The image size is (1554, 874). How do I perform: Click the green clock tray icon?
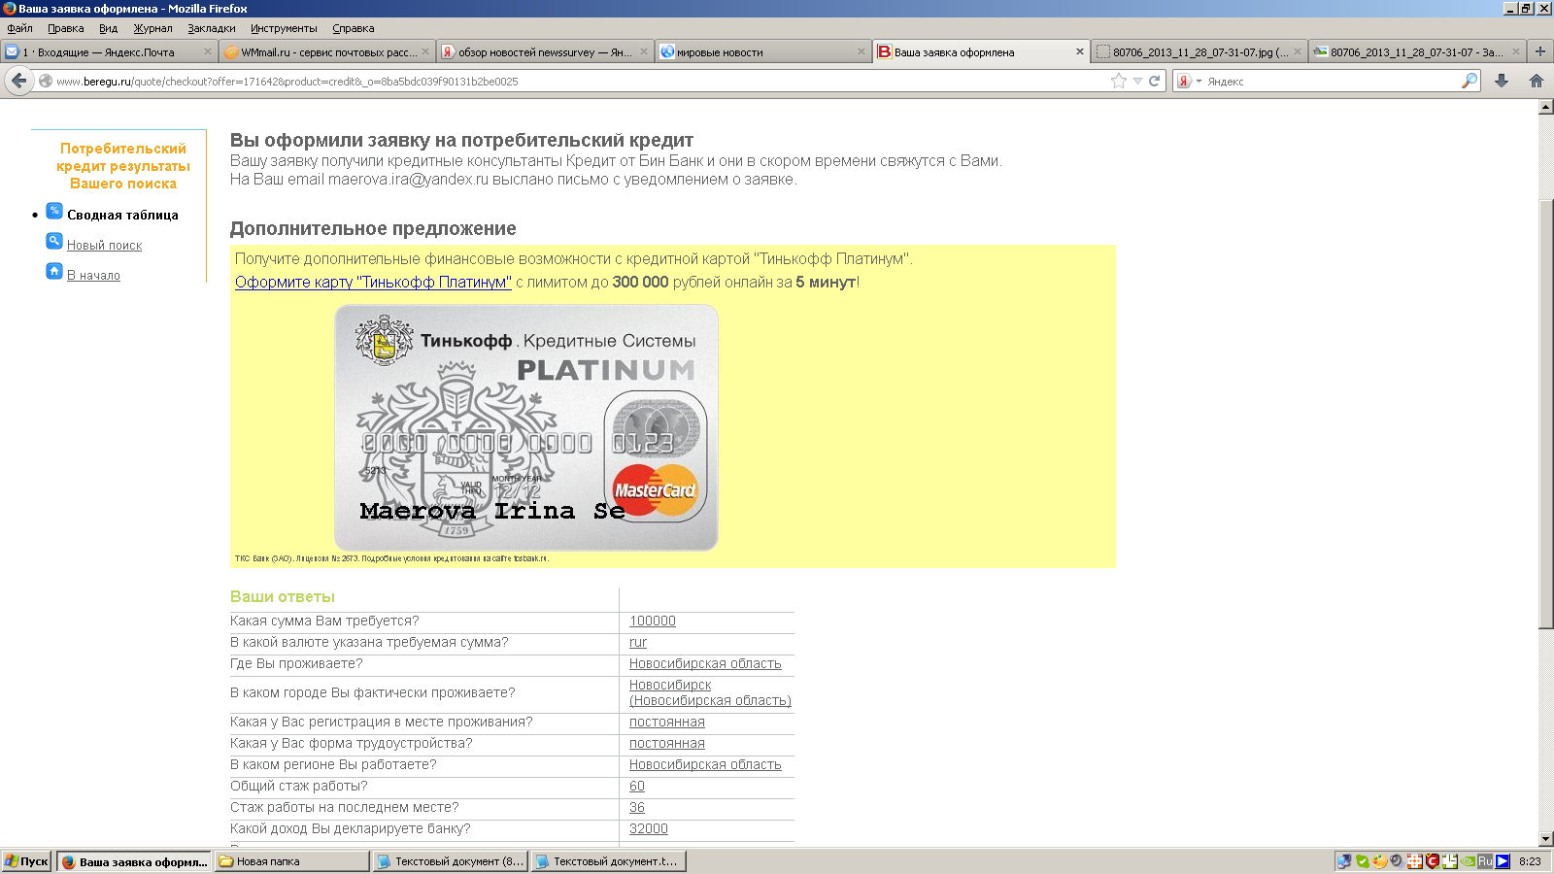point(1450,861)
